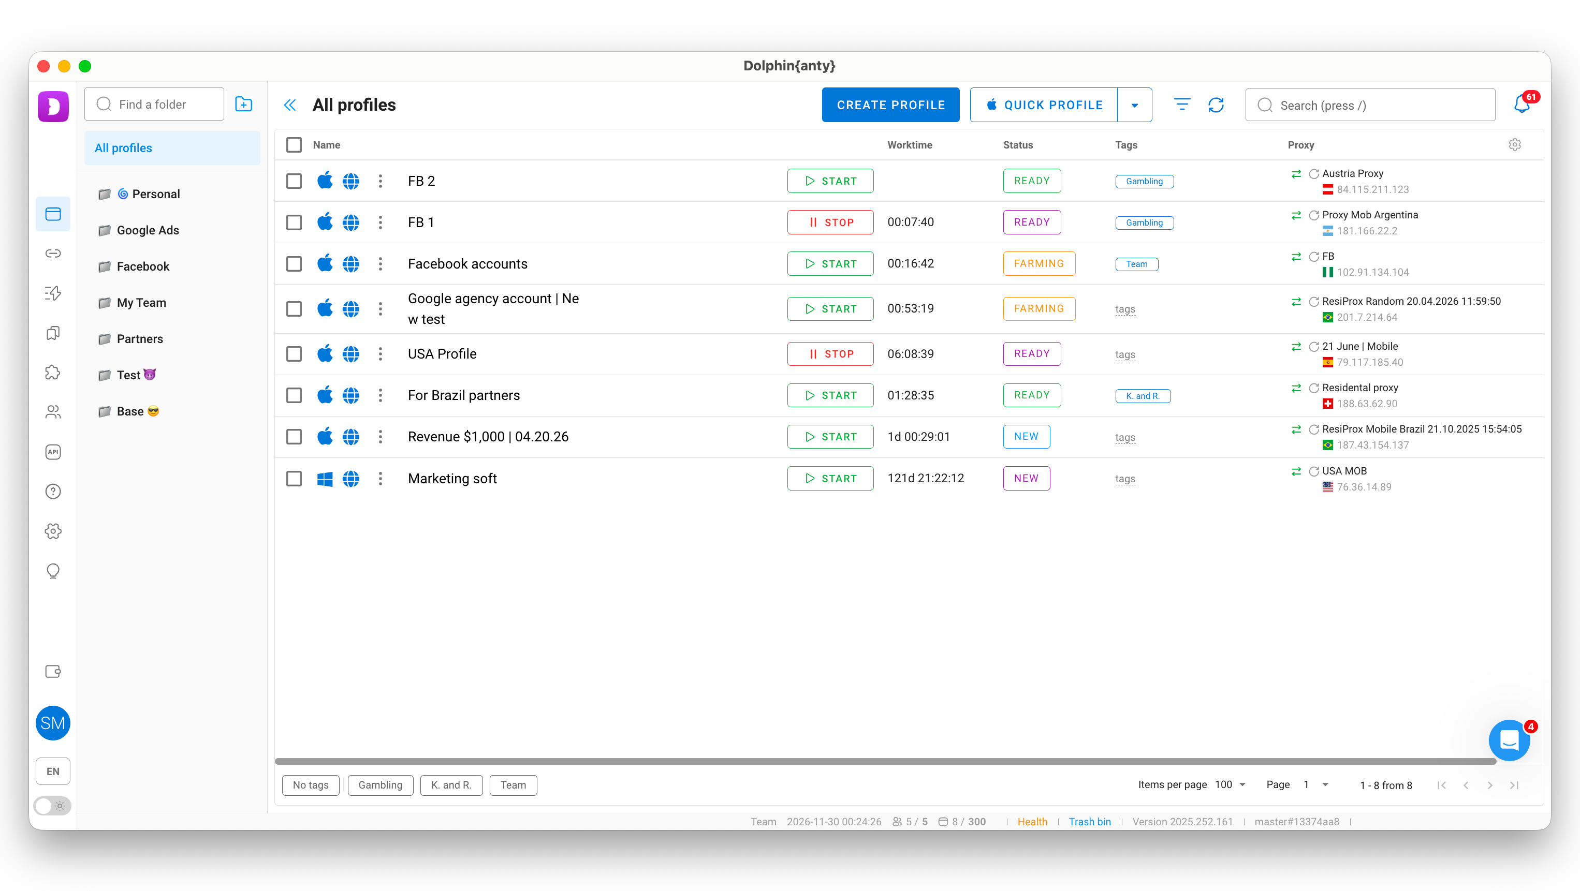Open Proxies link icon in sidebar

pyautogui.click(x=53, y=253)
